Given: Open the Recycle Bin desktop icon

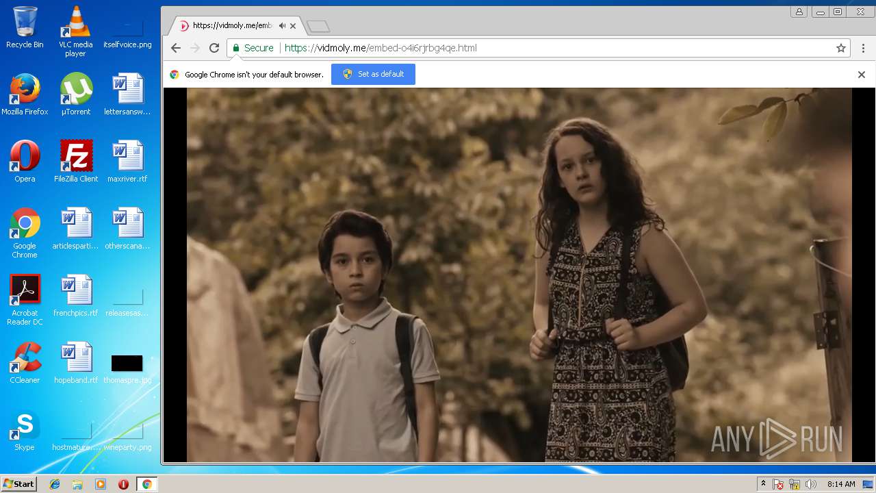Looking at the screenshot, I should 25,27.
